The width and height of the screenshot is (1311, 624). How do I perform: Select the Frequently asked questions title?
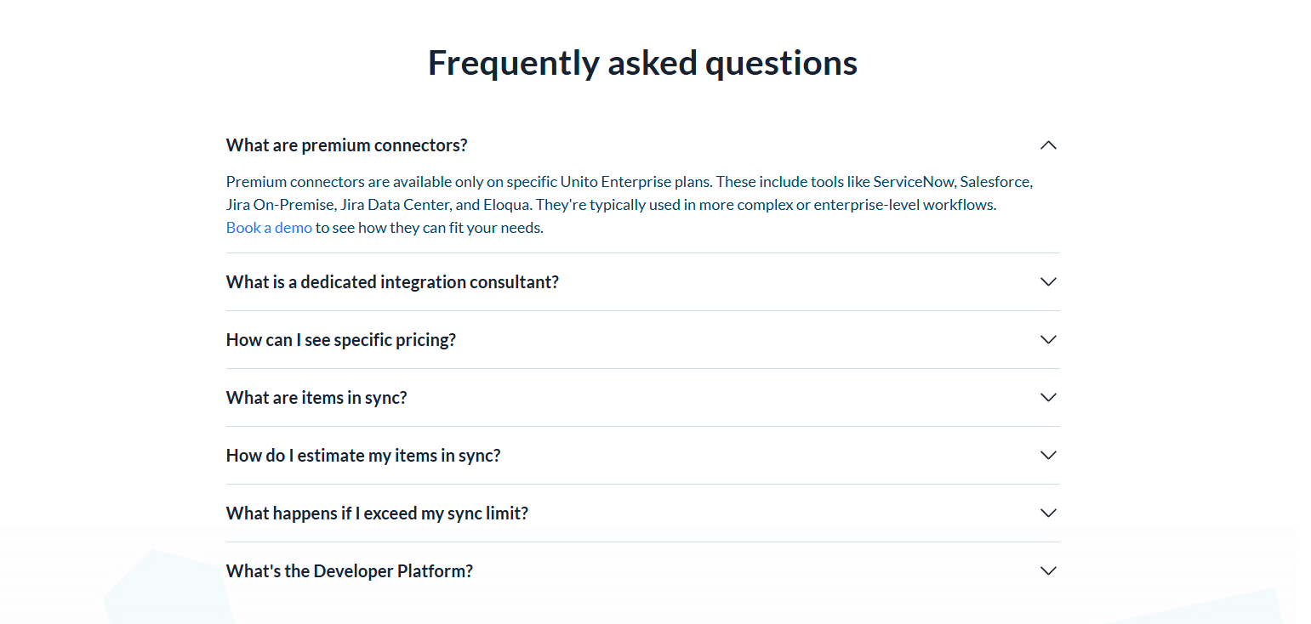tap(642, 62)
